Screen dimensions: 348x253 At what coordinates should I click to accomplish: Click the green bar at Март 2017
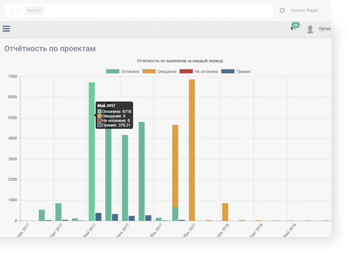(x=59, y=212)
